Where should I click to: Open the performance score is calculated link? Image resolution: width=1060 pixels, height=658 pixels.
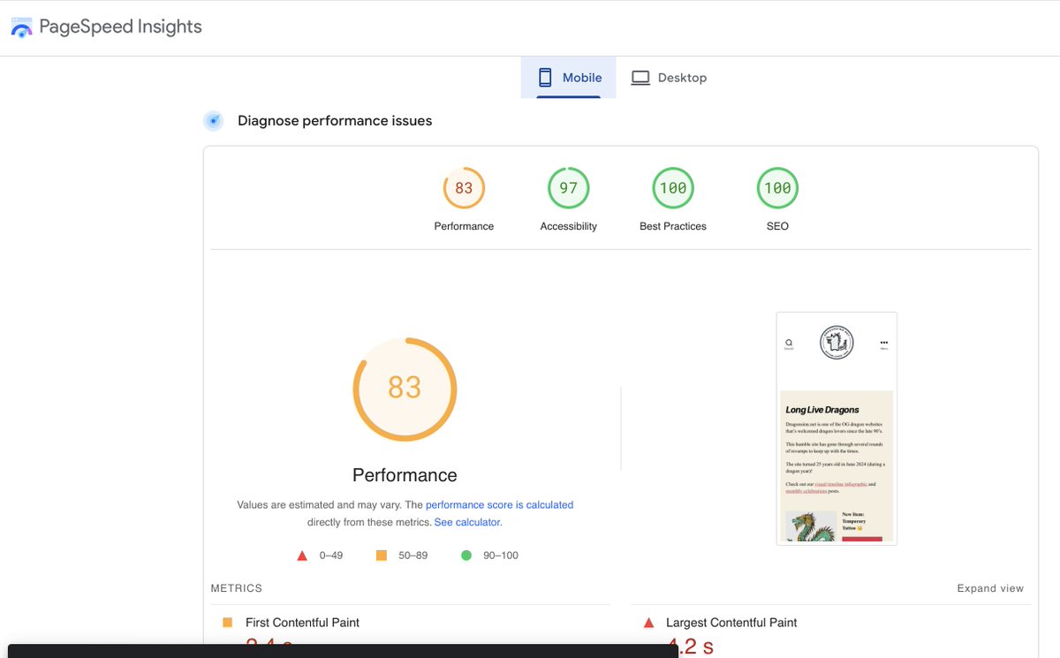499,504
